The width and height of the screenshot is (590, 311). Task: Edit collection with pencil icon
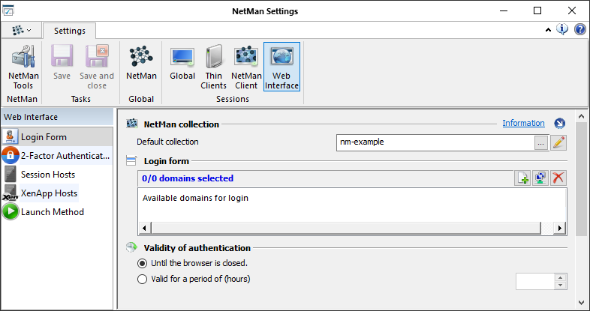pyautogui.click(x=558, y=142)
